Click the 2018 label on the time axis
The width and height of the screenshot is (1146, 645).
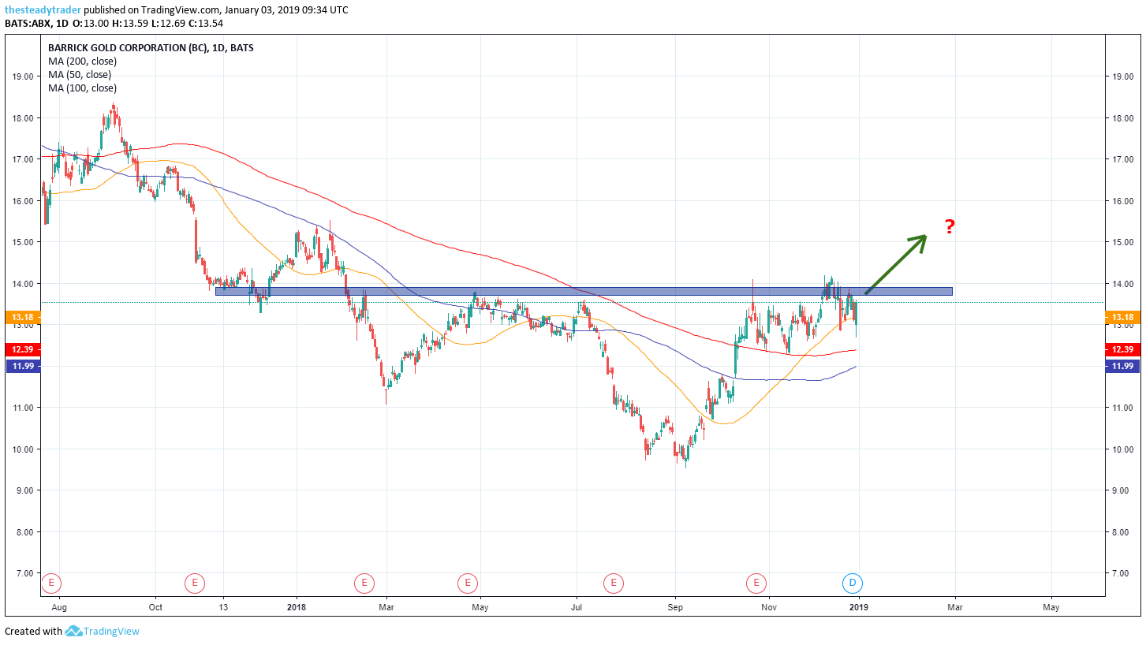pos(297,608)
